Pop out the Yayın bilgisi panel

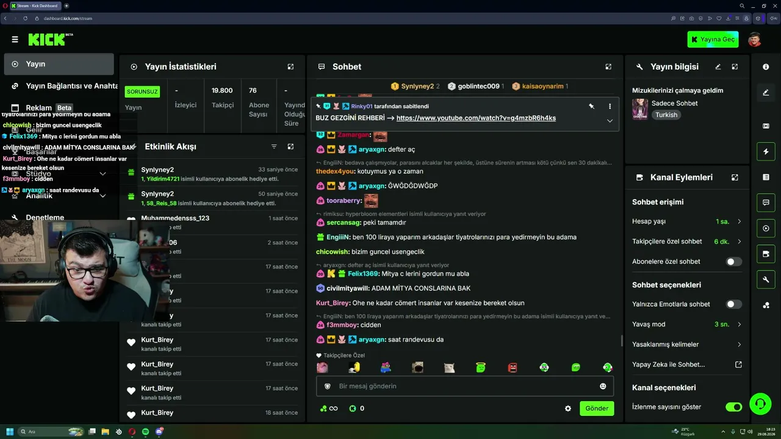point(735,66)
